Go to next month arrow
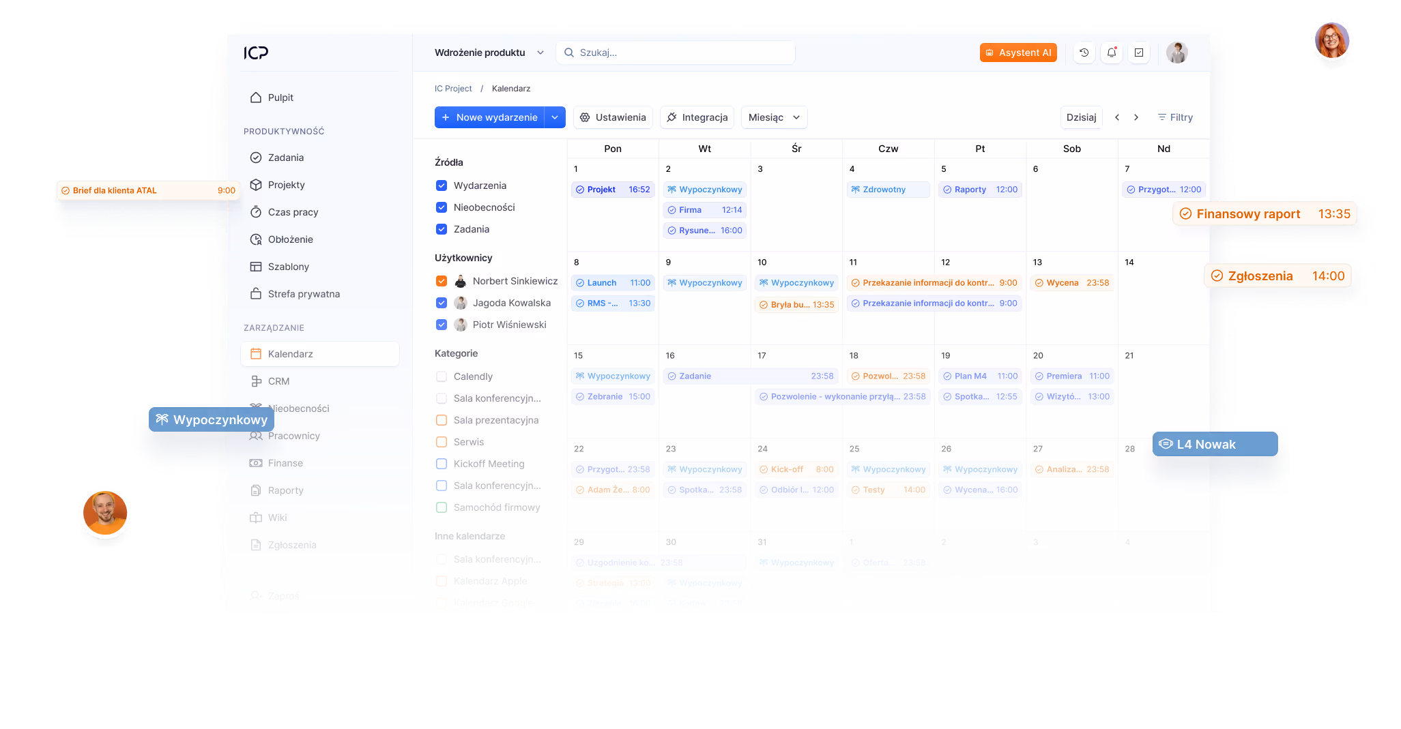Image resolution: width=1401 pixels, height=729 pixels. pos(1136,117)
